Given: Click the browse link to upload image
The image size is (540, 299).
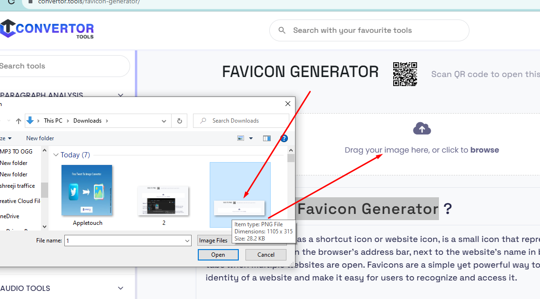Looking at the screenshot, I should pyautogui.click(x=484, y=149).
